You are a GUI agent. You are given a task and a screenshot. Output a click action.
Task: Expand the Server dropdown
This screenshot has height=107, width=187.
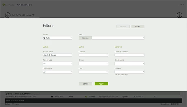58,38
